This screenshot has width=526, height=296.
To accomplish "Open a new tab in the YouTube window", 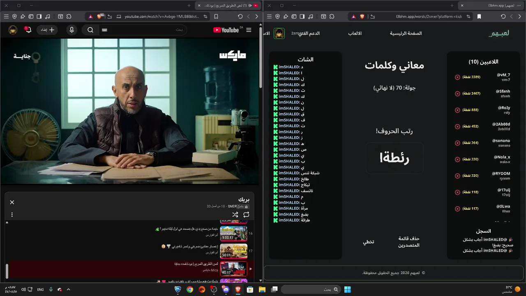I will (189, 5).
